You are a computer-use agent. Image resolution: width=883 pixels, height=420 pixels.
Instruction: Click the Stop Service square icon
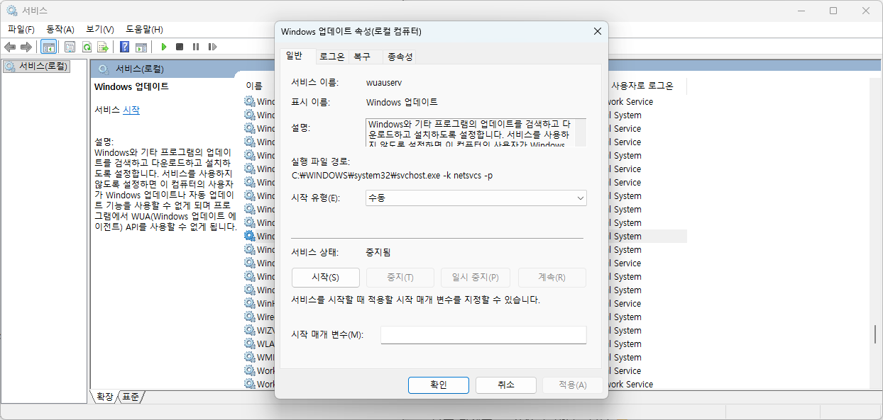pos(180,47)
